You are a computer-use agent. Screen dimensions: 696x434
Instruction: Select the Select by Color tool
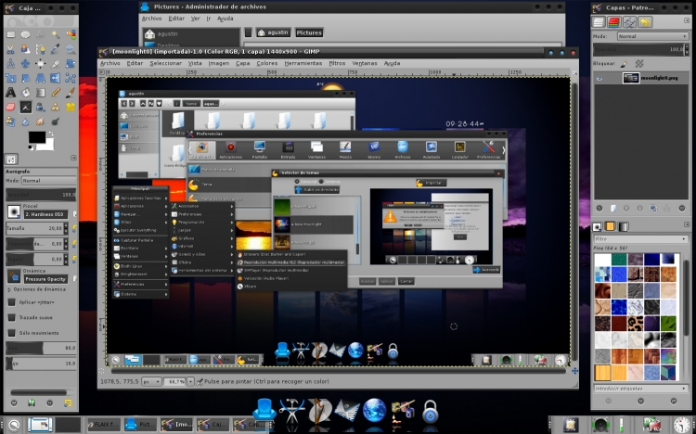(x=71, y=34)
